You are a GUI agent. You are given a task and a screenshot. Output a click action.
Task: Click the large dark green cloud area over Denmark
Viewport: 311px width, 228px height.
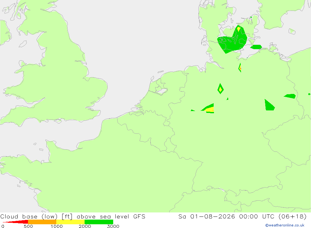click(x=232, y=43)
